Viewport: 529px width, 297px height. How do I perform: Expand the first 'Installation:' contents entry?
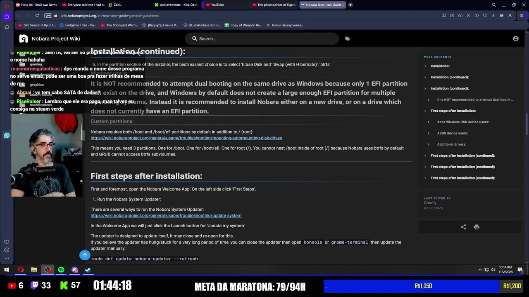[x=440, y=66]
